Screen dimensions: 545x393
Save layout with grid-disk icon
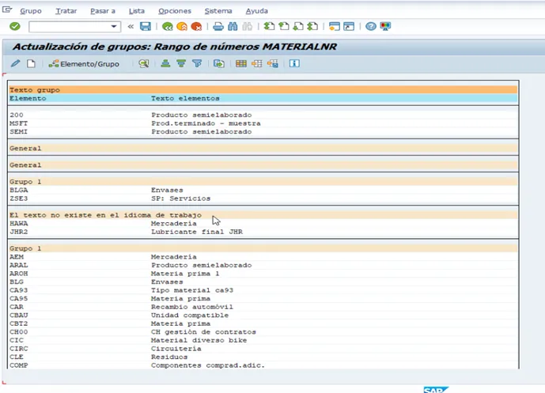(272, 63)
